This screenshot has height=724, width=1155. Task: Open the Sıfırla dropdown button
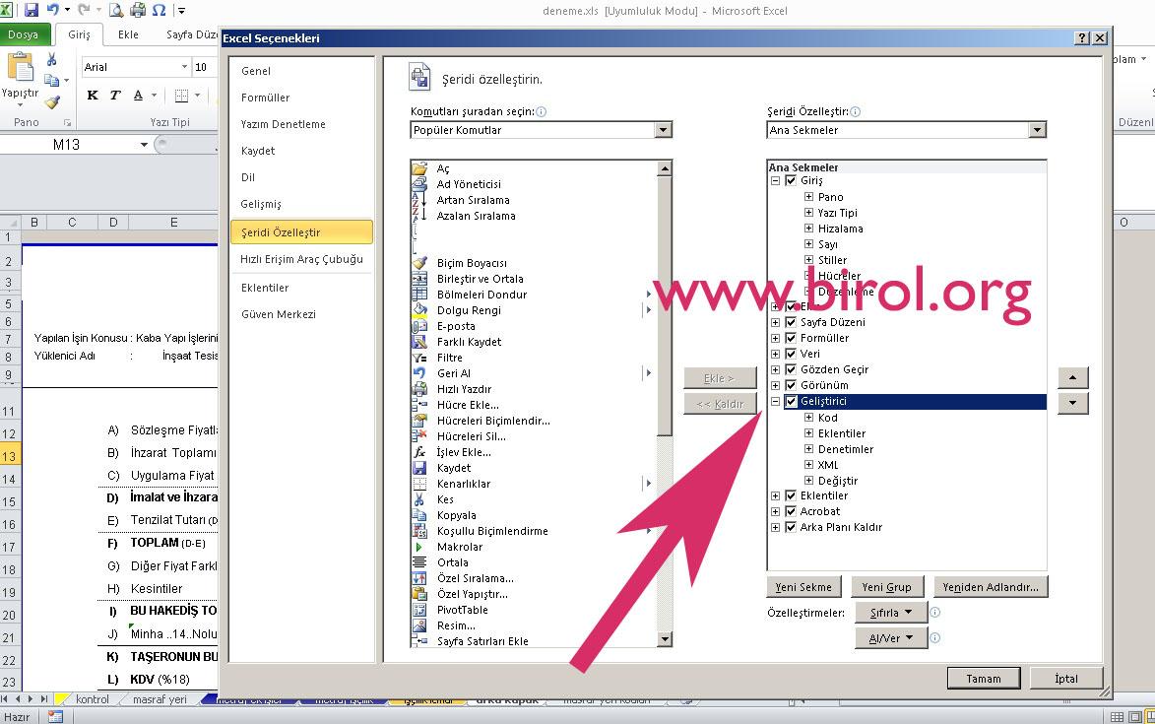(890, 613)
